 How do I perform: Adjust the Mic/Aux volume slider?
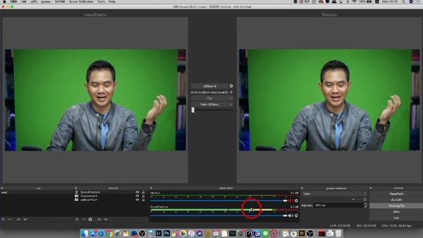[x=219, y=201]
